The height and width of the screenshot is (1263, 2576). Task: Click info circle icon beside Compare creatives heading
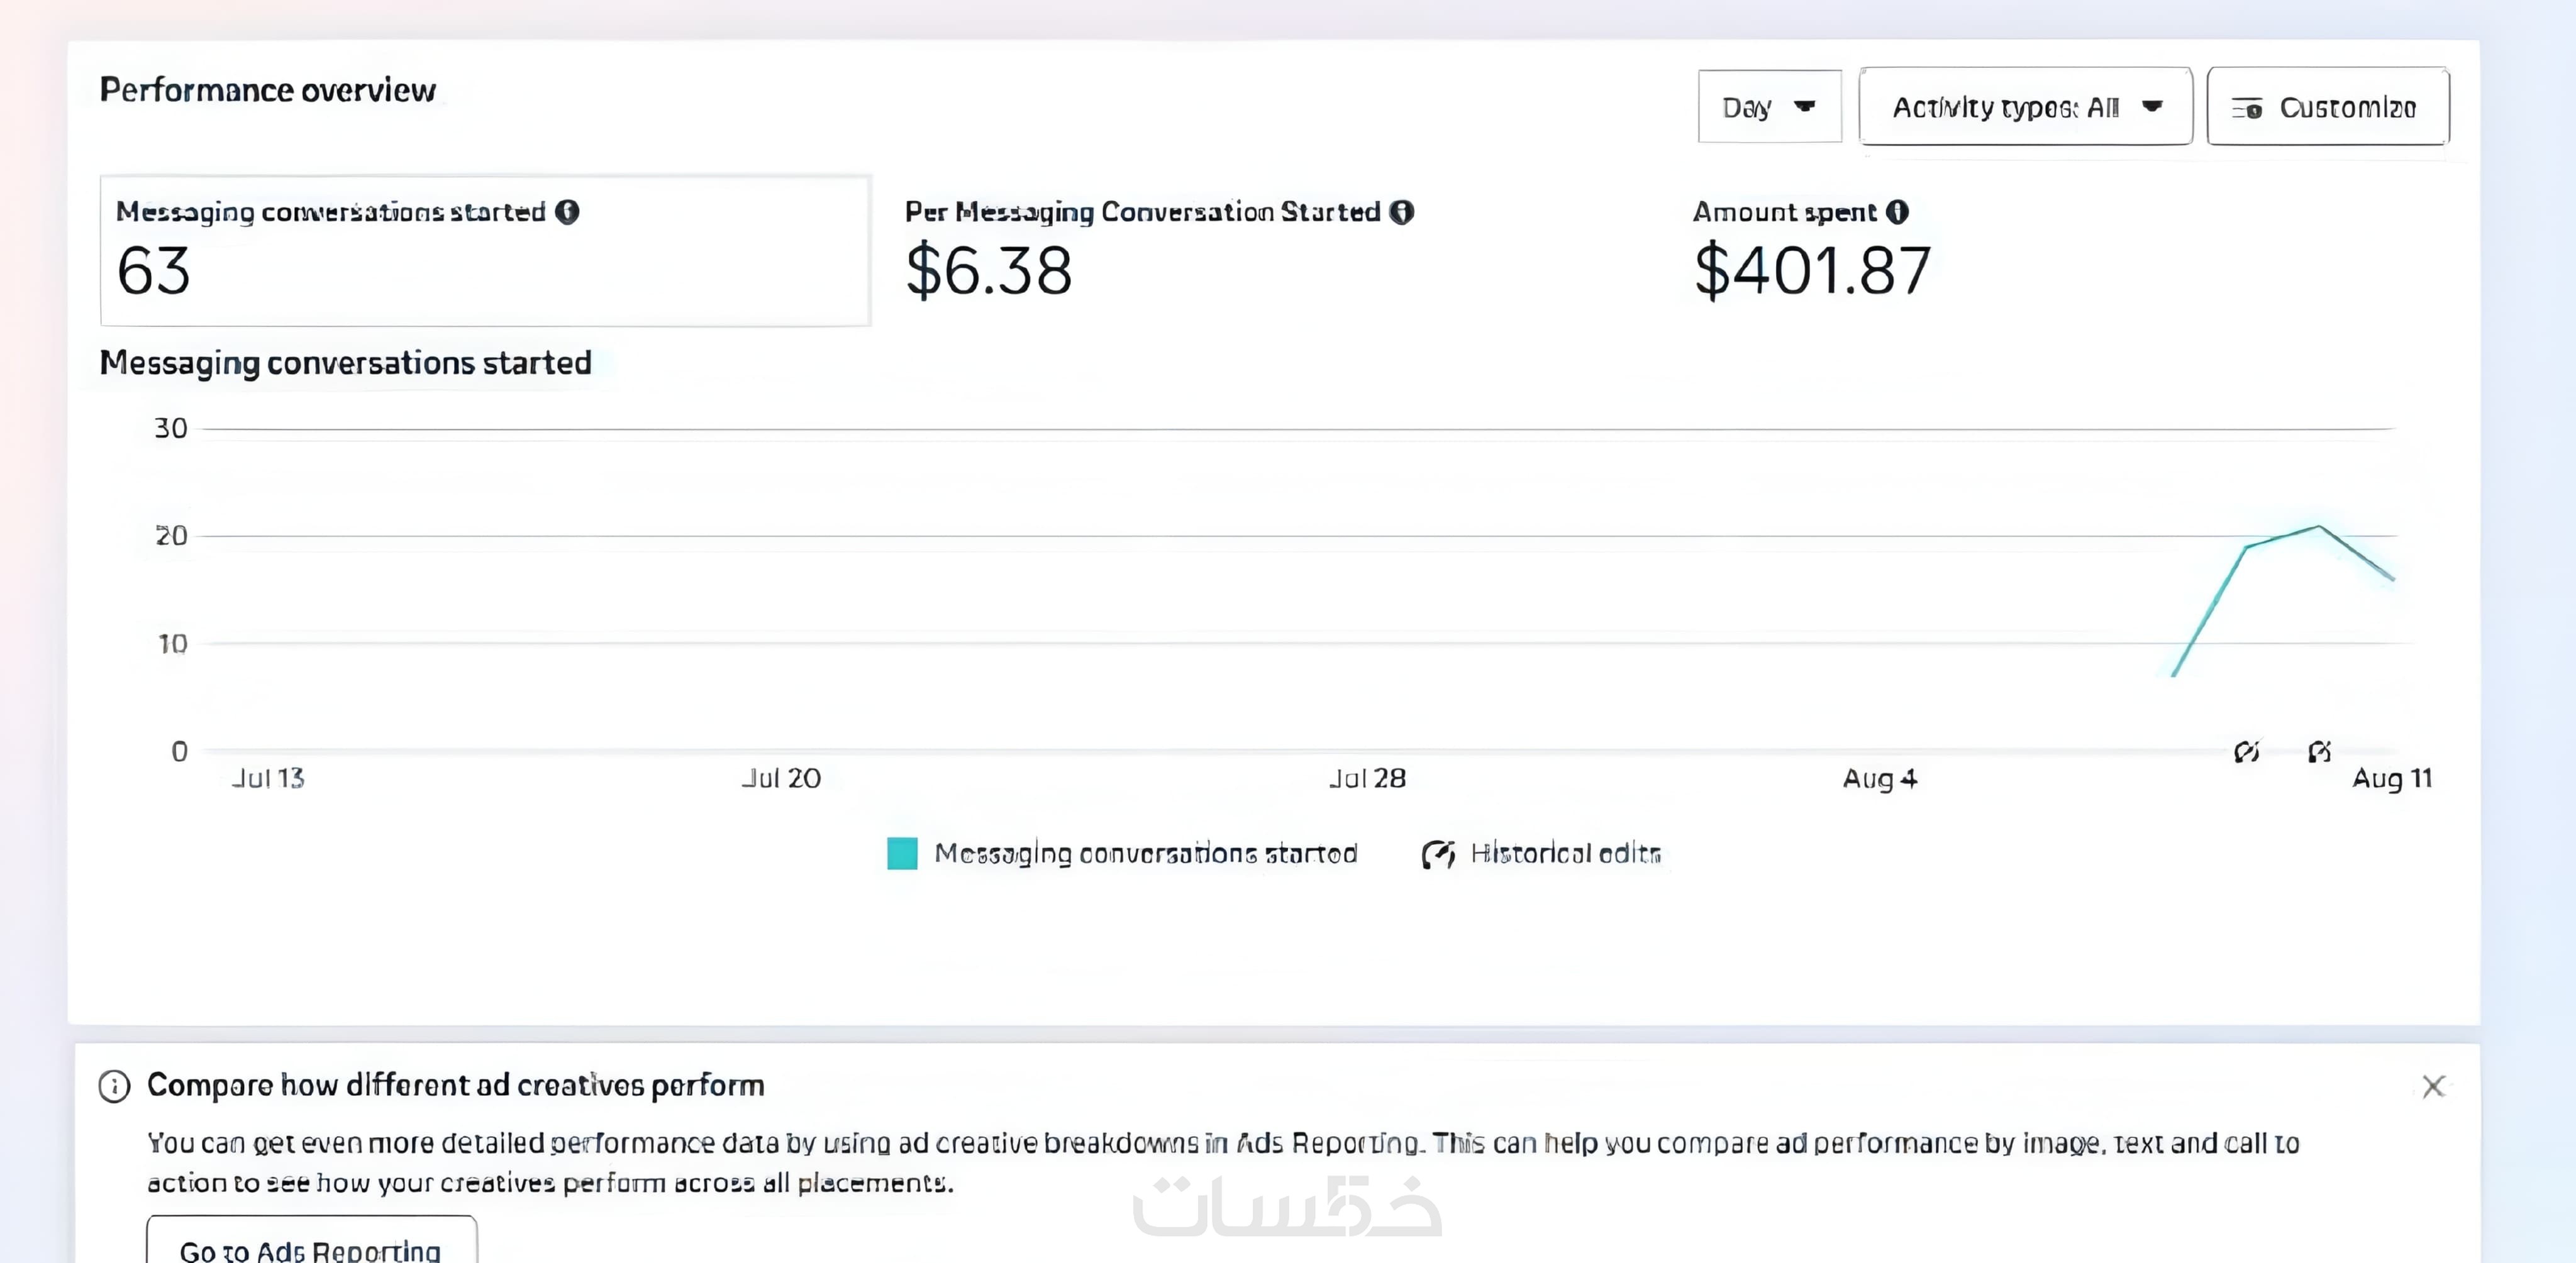point(114,1086)
